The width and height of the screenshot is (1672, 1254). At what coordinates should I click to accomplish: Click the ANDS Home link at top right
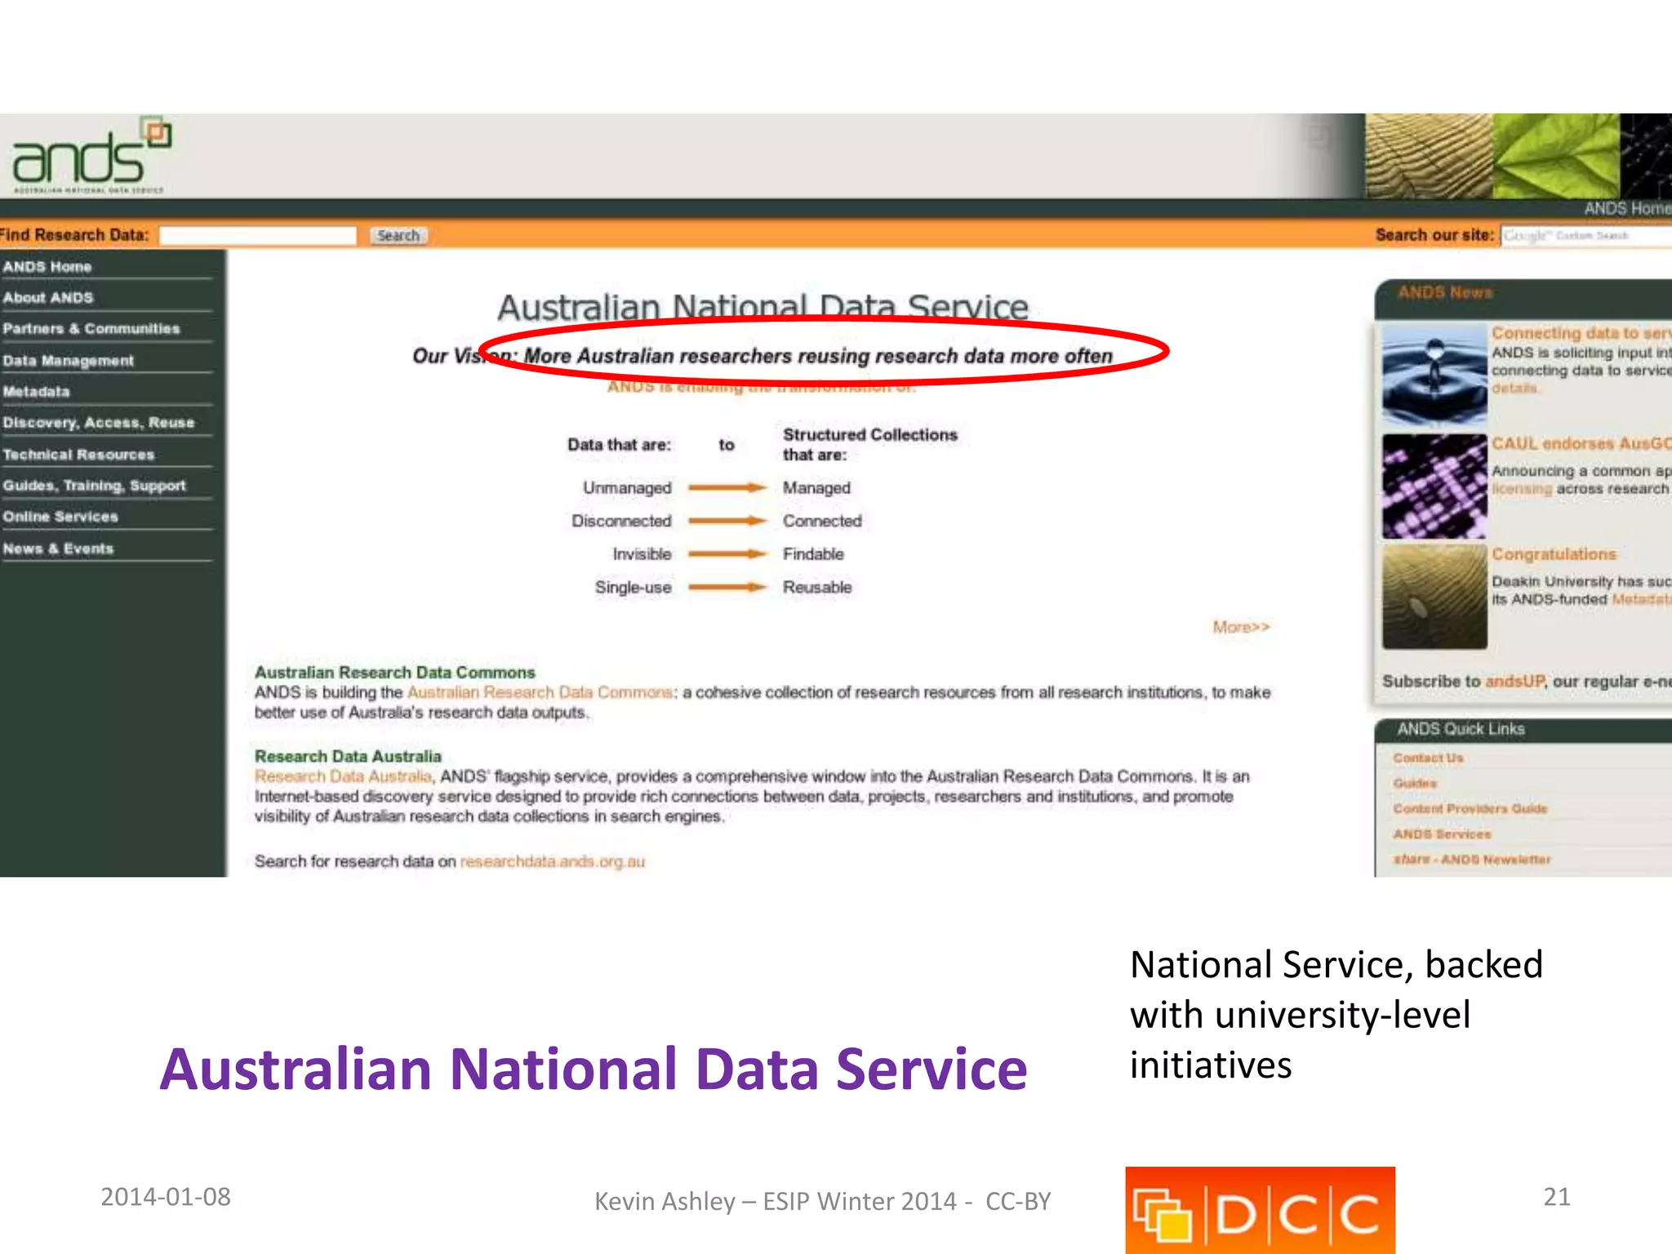pyautogui.click(x=1627, y=209)
